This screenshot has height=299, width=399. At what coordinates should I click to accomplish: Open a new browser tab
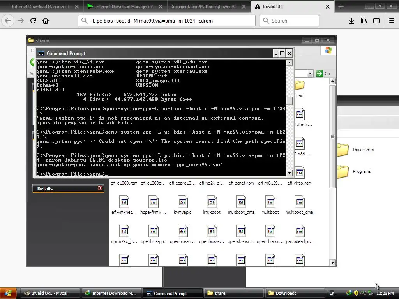tap(341, 7)
